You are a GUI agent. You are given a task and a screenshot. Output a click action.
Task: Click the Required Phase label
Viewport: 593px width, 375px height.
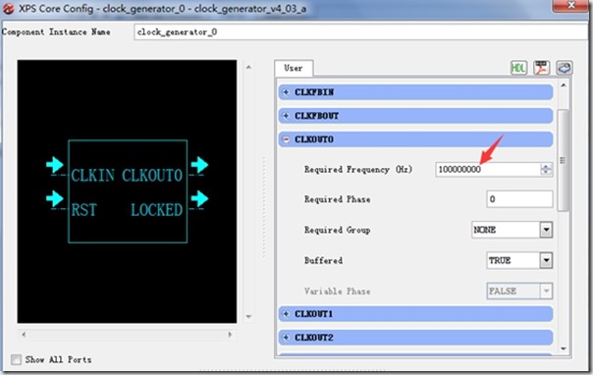pyautogui.click(x=337, y=199)
